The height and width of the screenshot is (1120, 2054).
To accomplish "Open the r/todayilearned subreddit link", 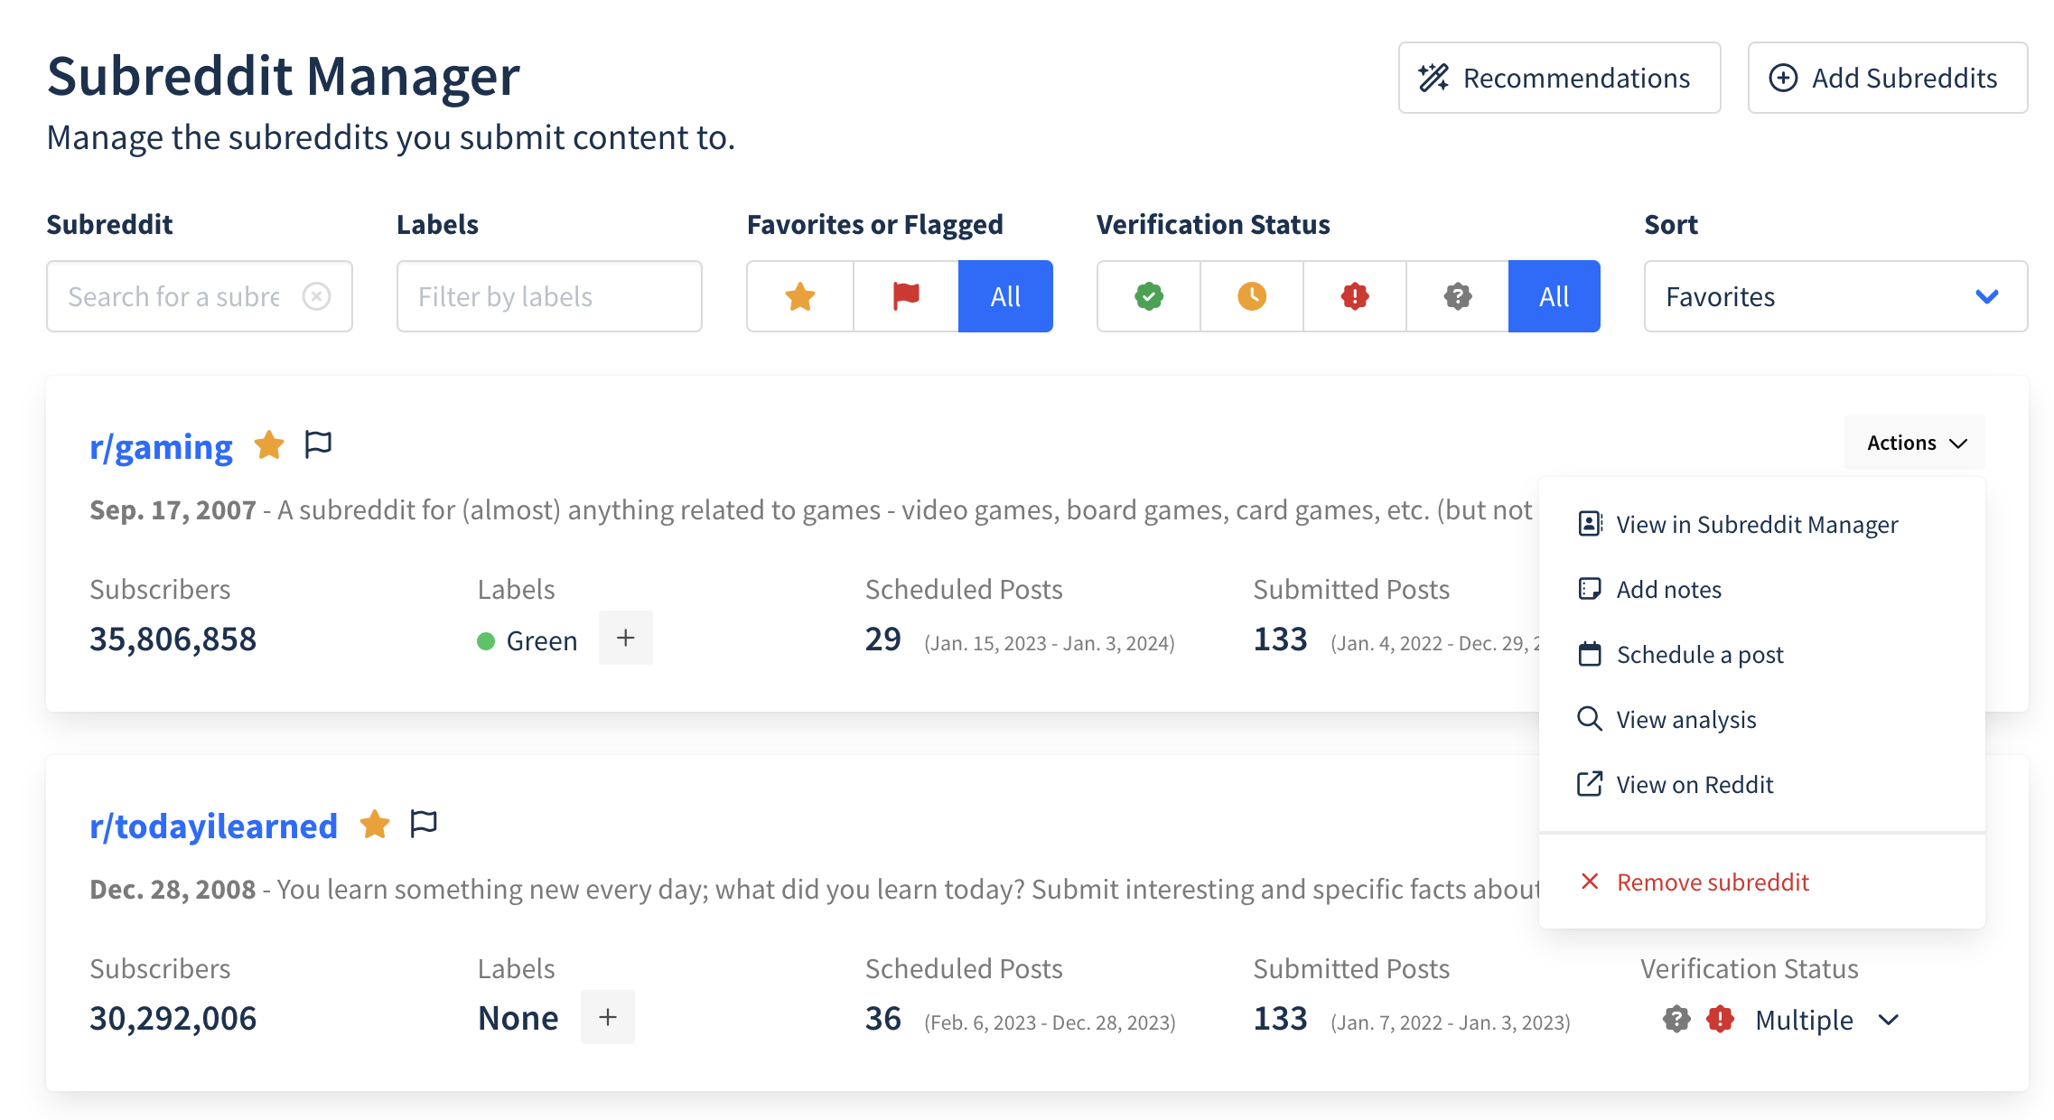I will coord(213,826).
